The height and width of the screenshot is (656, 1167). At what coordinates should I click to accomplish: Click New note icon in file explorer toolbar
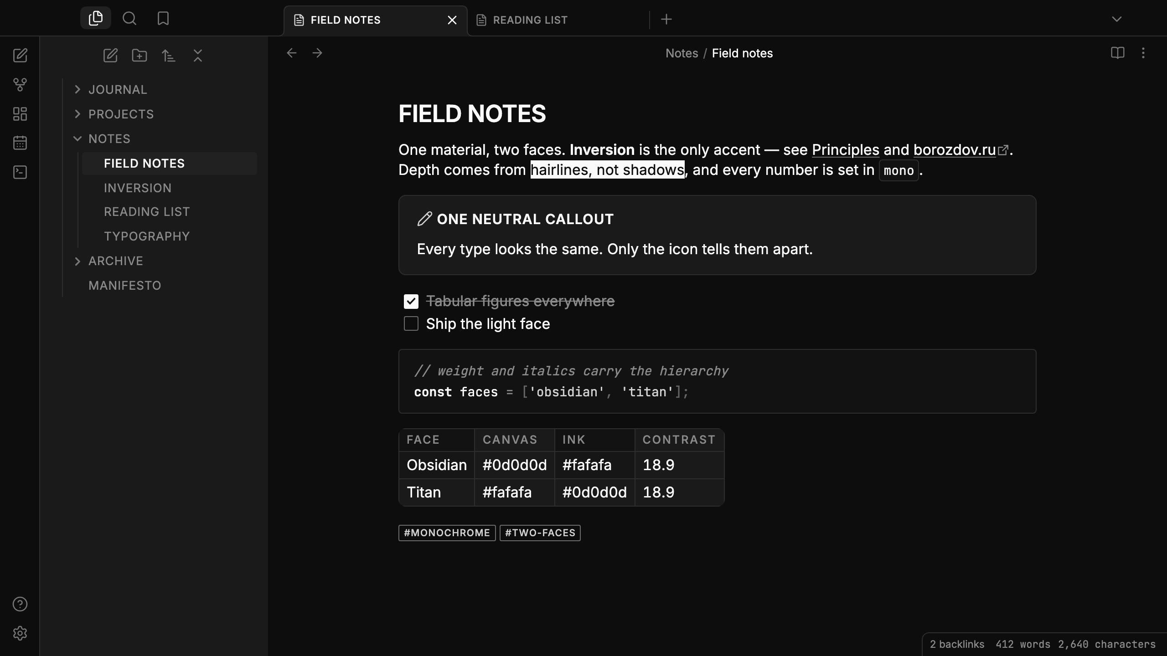pyautogui.click(x=110, y=56)
